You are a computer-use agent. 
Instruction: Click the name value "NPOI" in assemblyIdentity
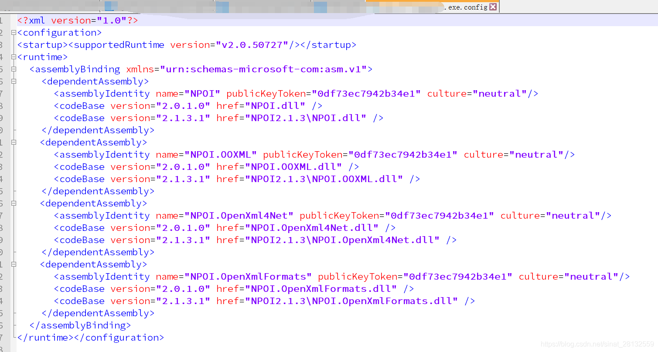pyautogui.click(x=203, y=94)
